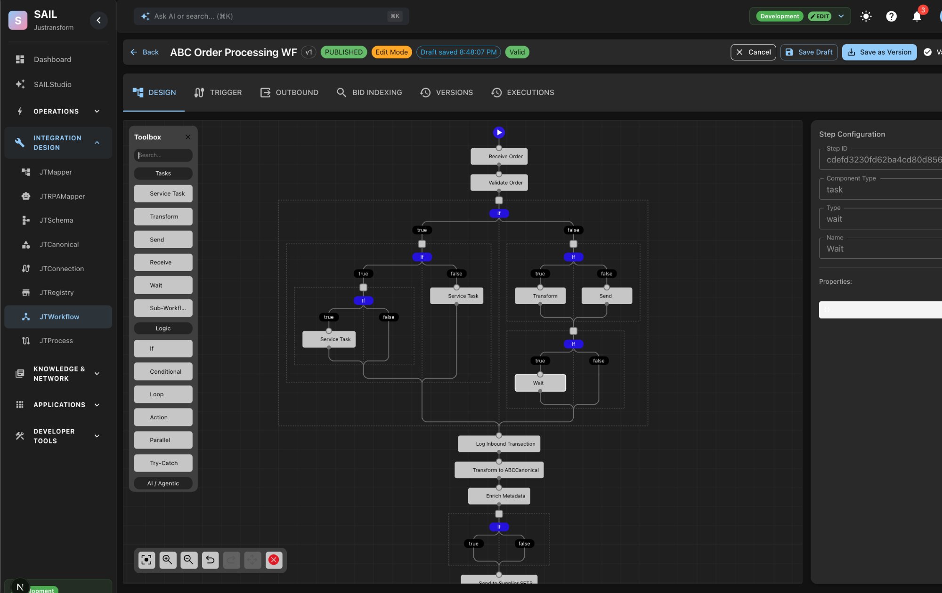The image size is (942, 593).
Task: Zoom in on the workflow canvas
Action: [x=168, y=560]
